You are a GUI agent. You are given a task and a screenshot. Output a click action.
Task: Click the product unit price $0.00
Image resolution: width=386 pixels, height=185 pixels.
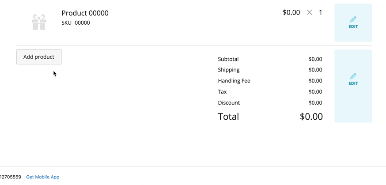click(291, 12)
